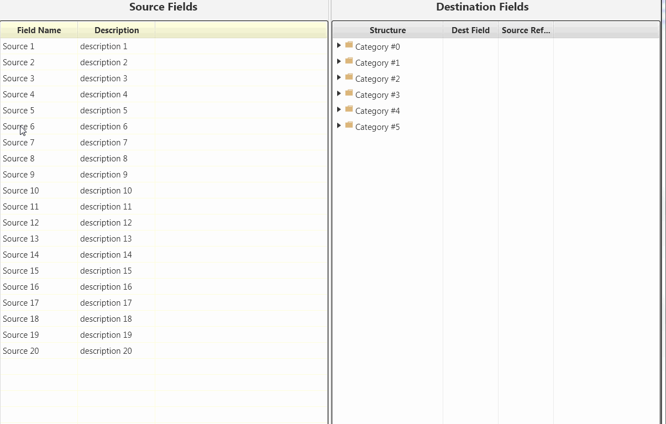Click the folder icon beside Category #3
666x424 pixels.
(349, 93)
